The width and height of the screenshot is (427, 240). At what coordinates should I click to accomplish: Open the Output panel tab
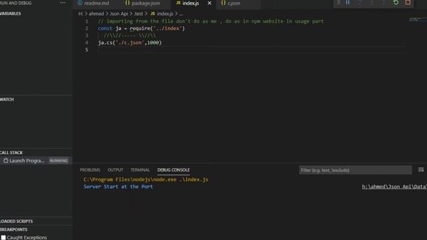tap(115, 170)
